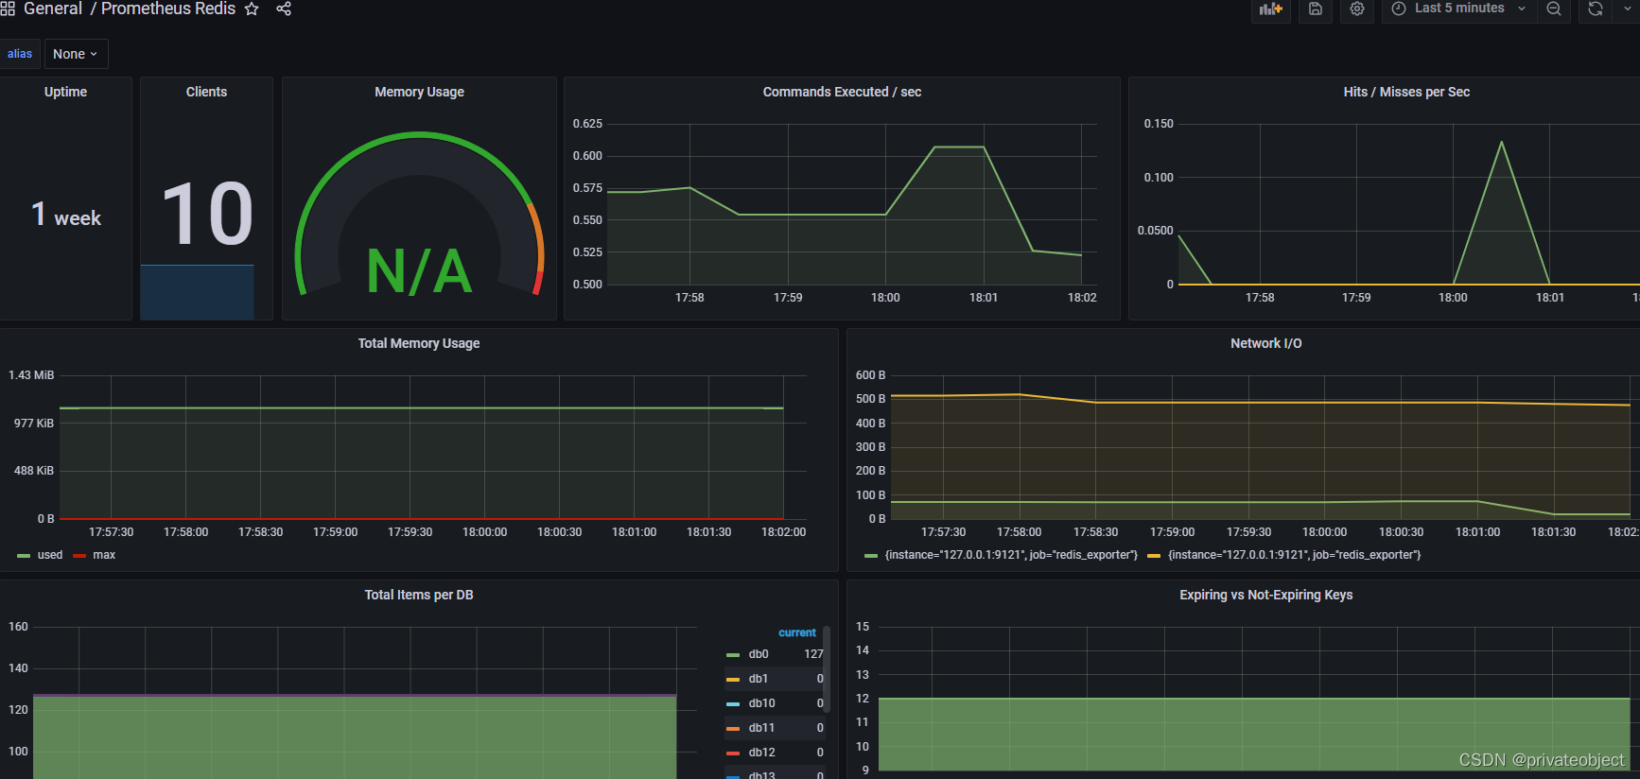1640x779 pixels.
Task: Click the 1 week uptime value
Action: coord(65,215)
